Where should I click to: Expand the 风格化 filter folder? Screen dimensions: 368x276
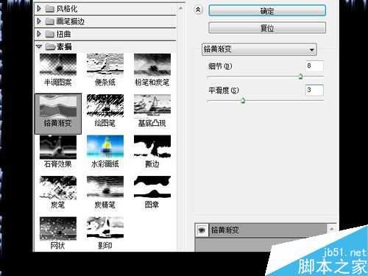click(x=39, y=9)
